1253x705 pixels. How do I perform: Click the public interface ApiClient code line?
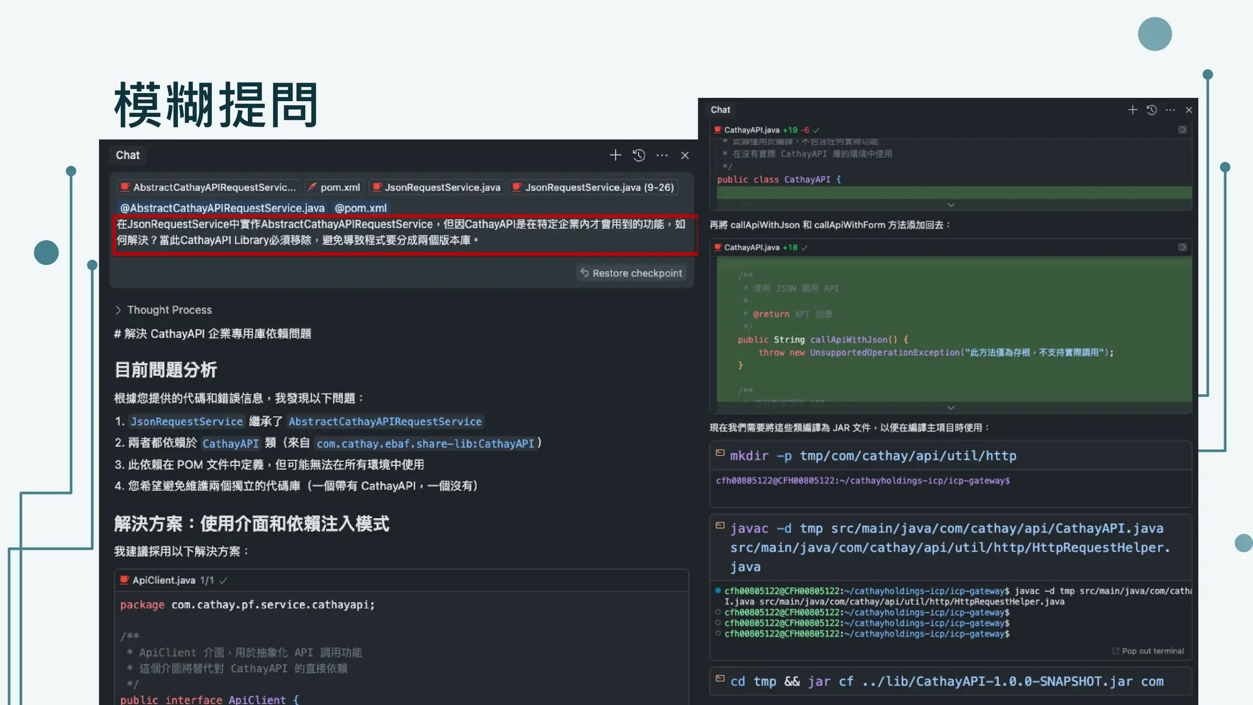(209, 699)
